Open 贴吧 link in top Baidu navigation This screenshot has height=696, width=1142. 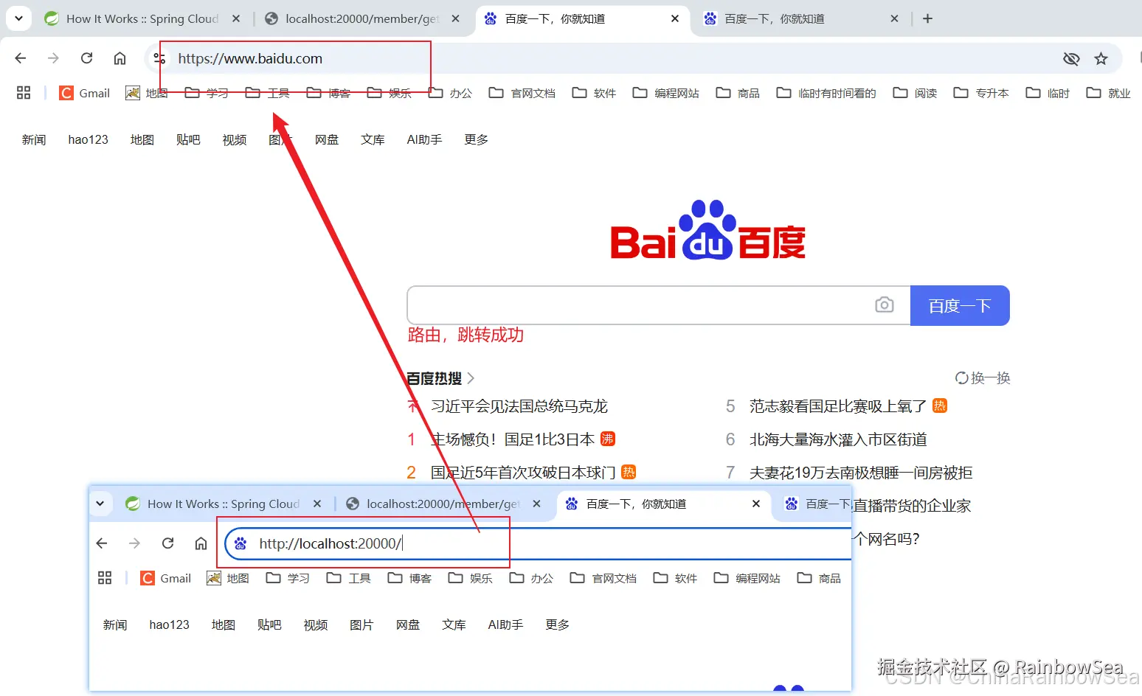(188, 139)
